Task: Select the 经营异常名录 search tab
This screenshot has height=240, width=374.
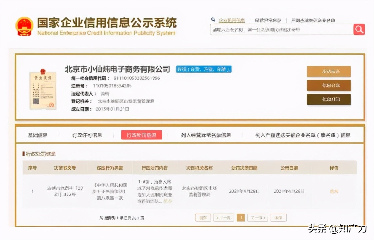Action: tap(268, 20)
